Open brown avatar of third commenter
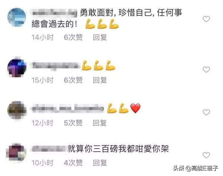The width and height of the screenshot is (223, 176). pyautogui.click(x=17, y=111)
